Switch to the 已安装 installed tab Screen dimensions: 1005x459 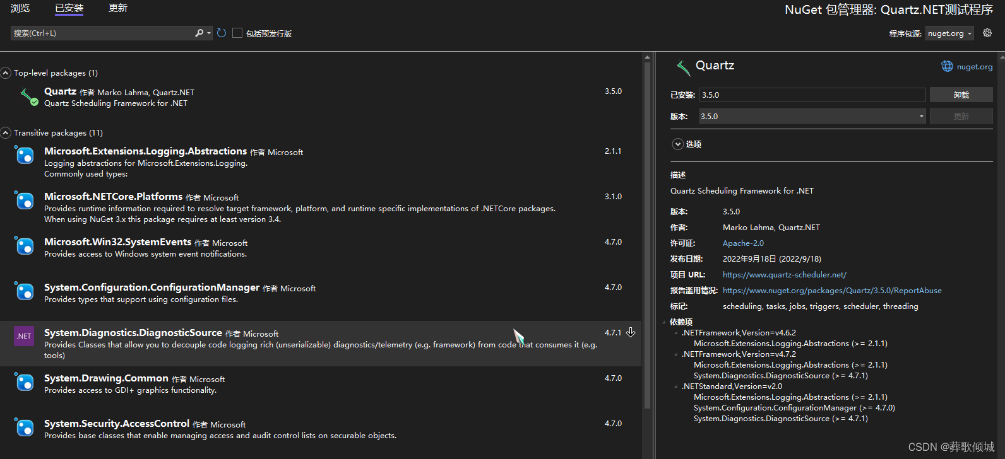pyautogui.click(x=69, y=8)
